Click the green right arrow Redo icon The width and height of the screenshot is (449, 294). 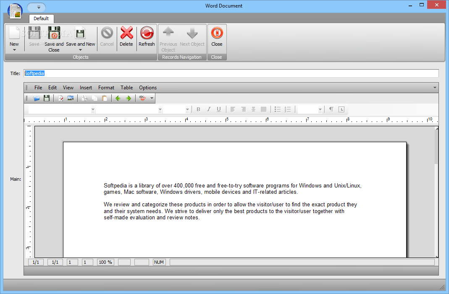tap(129, 99)
